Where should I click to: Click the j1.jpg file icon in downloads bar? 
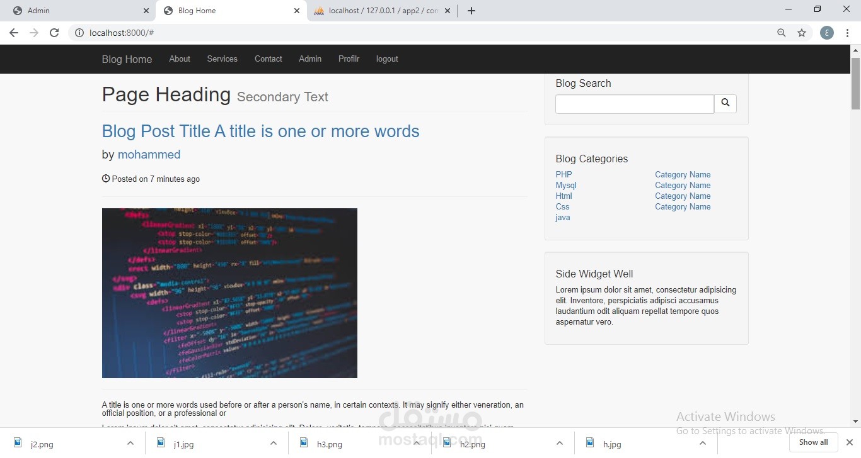(x=161, y=443)
